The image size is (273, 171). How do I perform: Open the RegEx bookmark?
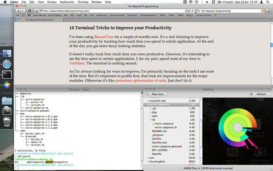point(189,15)
